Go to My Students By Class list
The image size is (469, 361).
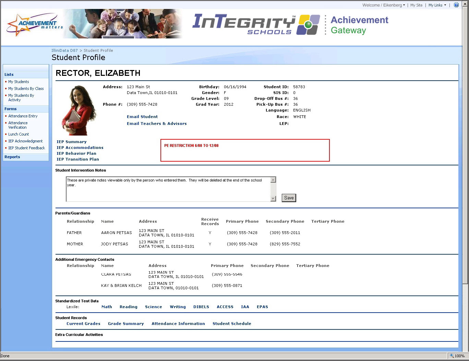point(26,89)
